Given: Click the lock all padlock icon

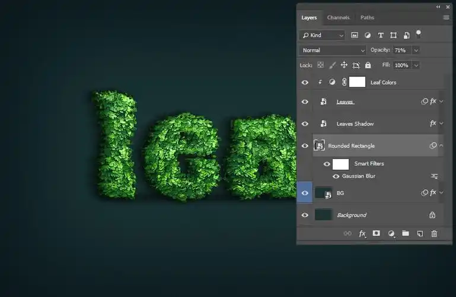Looking at the screenshot, I should point(368,65).
